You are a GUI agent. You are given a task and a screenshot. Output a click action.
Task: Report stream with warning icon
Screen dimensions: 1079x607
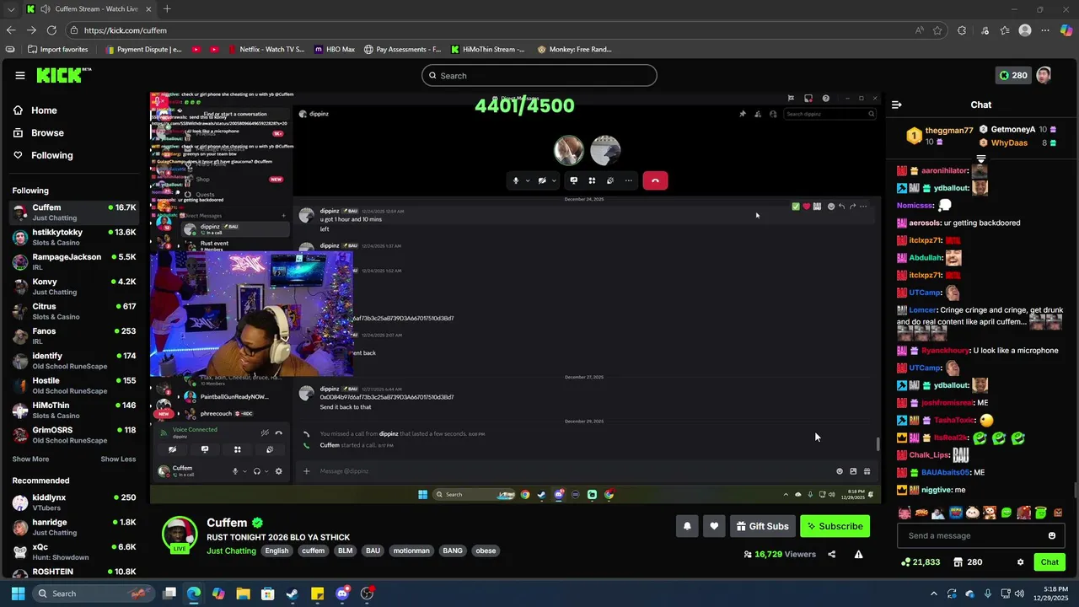click(858, 554)
